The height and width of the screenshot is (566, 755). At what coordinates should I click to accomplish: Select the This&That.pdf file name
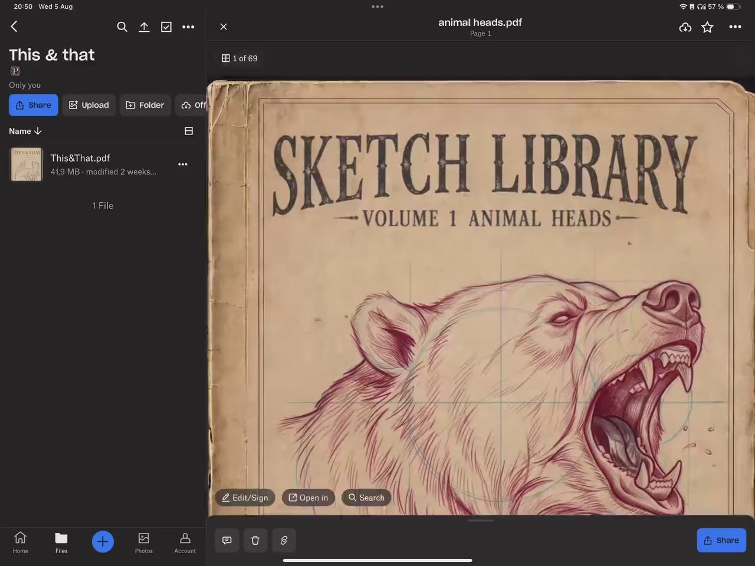(80, 158)
